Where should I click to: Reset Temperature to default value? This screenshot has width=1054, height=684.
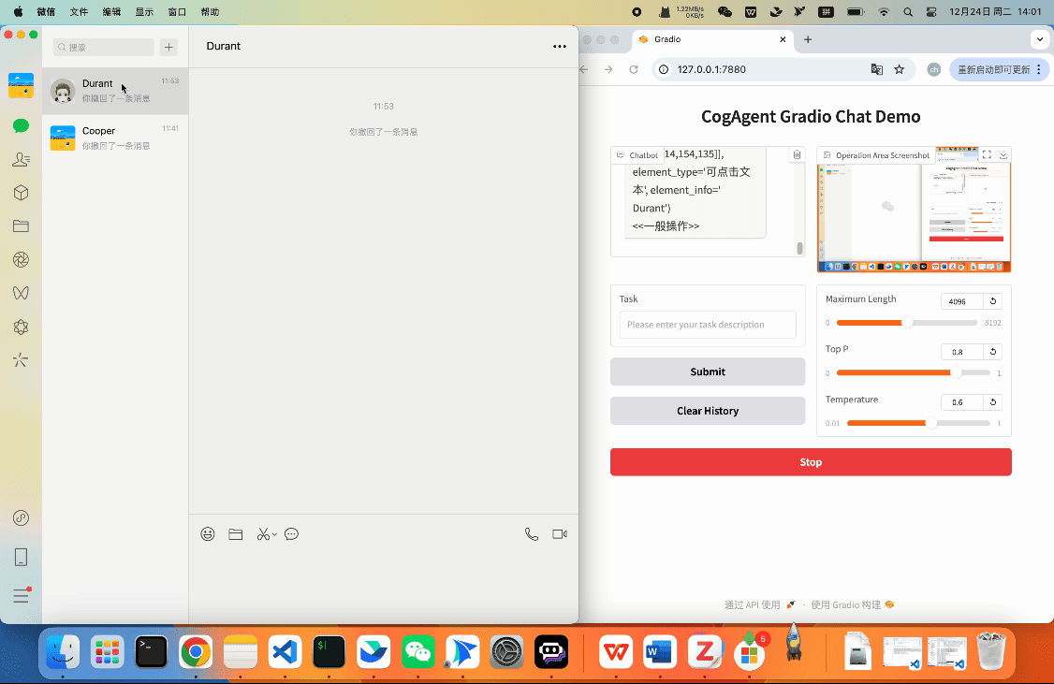pyautogui.click(x=992, y=401)
